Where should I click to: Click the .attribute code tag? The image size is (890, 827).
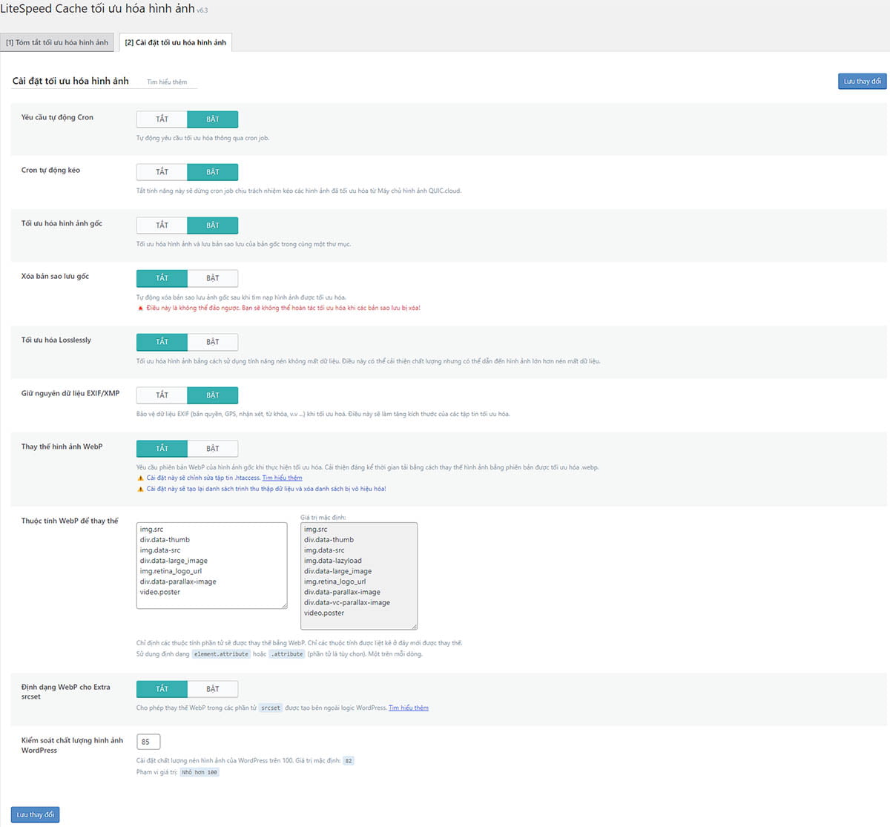(x=287, y=654)
